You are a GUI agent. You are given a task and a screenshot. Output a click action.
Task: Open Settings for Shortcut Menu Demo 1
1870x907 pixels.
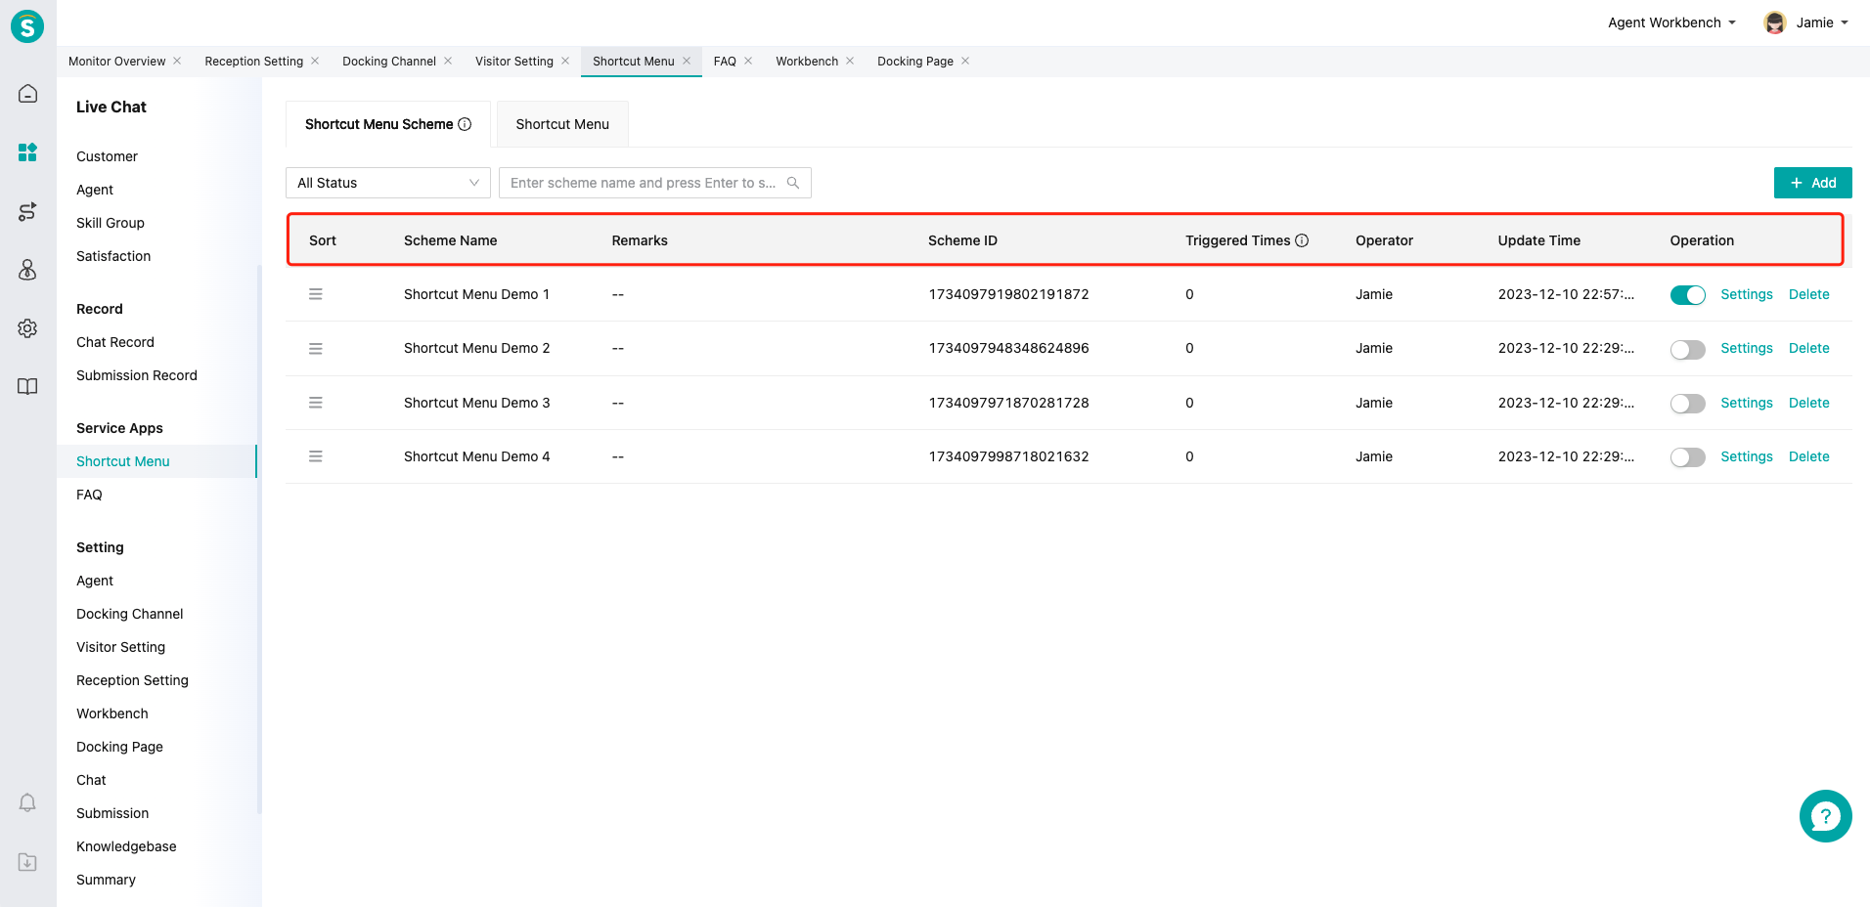point(1746,294)
